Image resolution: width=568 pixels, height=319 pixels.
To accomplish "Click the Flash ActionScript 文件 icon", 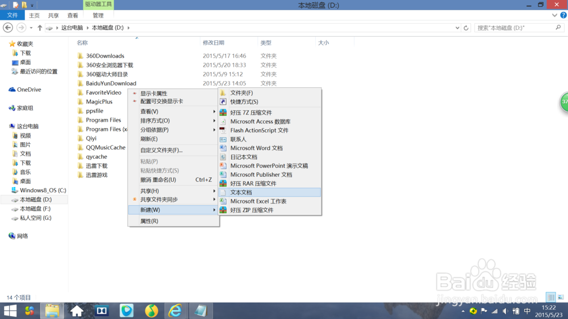I will 223,130.
